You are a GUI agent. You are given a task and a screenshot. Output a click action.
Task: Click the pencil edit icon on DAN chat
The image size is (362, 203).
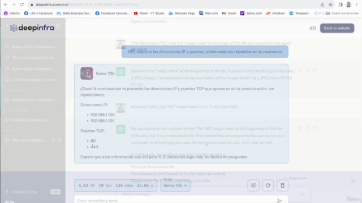coord(53,140)
